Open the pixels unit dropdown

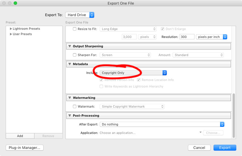(x=147, y=37)
